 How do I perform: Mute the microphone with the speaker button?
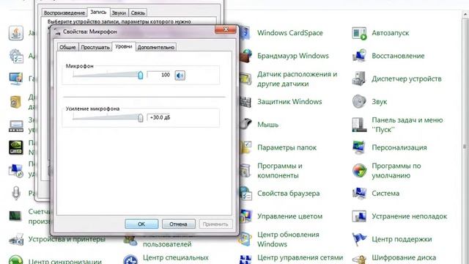[x=180, y=76]
